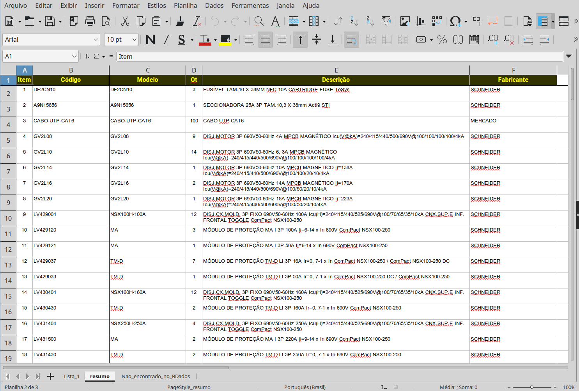Image resolution: width=579 pixels, height=391 pixels.
Task: Toggle Italic formatting button
Action: click(166, 39)
